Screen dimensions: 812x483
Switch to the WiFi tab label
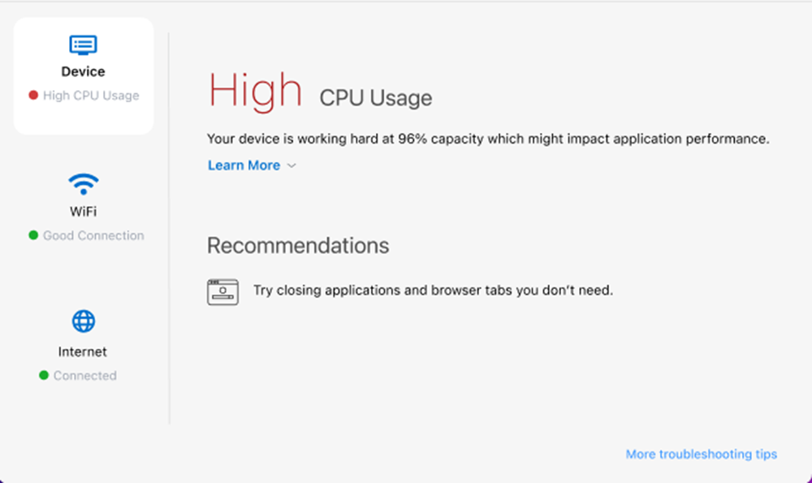point(83,212)
